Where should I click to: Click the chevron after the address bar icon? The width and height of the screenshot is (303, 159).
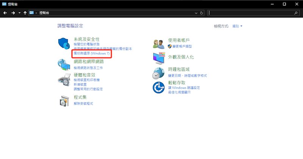coord(36,13)
